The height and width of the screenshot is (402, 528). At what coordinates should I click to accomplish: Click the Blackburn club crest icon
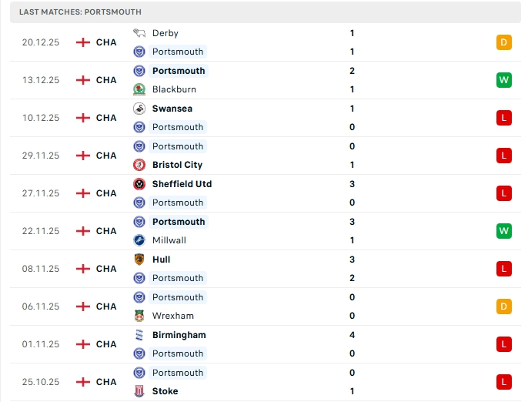click(139, 89)
